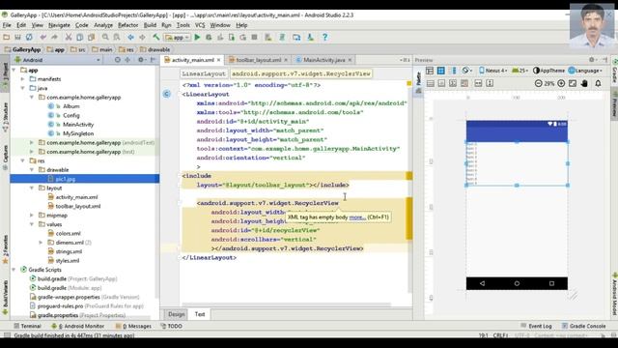618x348 pixels.
Task: Click the Find magnifier icon in toolbar
Action: tap(105, 37)
